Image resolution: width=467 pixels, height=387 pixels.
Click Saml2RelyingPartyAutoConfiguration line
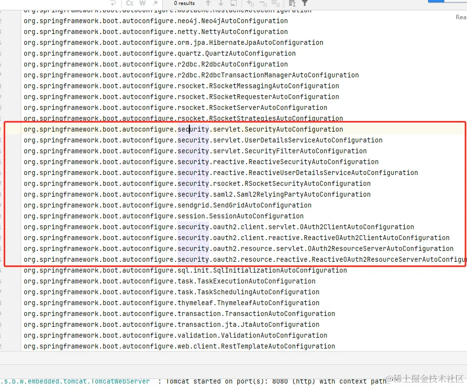(197, 194)
